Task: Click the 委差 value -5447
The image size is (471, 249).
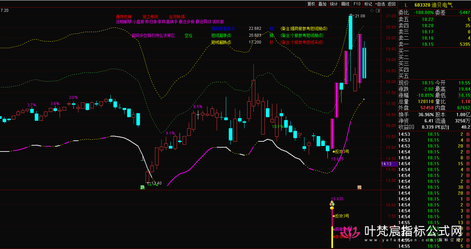Action: (464, 13)
